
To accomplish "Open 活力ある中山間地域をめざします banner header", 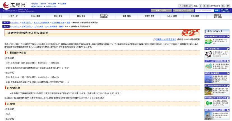I will [217, 86].
